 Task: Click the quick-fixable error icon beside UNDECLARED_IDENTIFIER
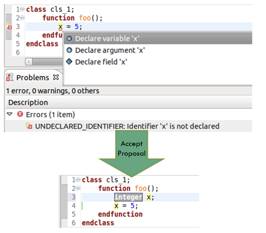tap(29, 126)
